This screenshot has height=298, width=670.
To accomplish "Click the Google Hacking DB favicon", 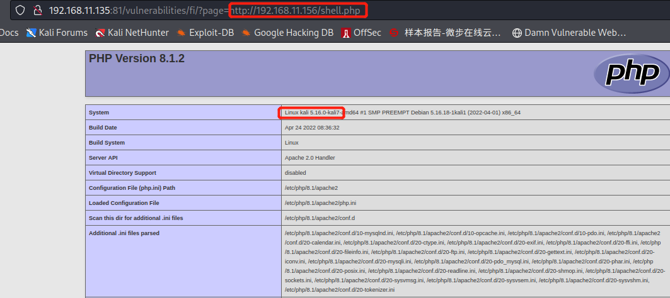I will pyautogui.click(x=246, y=33).
